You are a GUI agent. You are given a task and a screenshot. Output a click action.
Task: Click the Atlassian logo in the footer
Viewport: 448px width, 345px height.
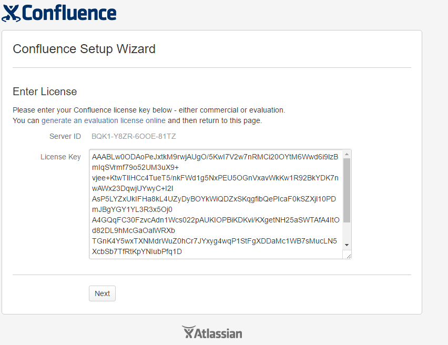[212, 332]
